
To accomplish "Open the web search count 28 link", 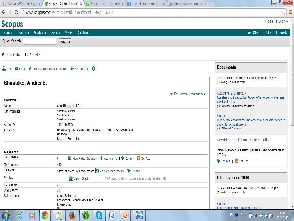I will pos(58,190).
